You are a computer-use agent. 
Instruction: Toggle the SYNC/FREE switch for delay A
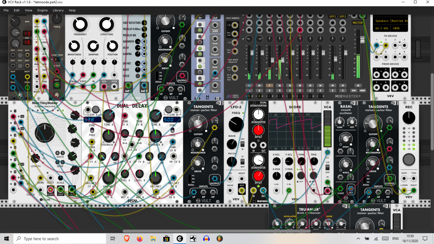[x=92, y=130]
